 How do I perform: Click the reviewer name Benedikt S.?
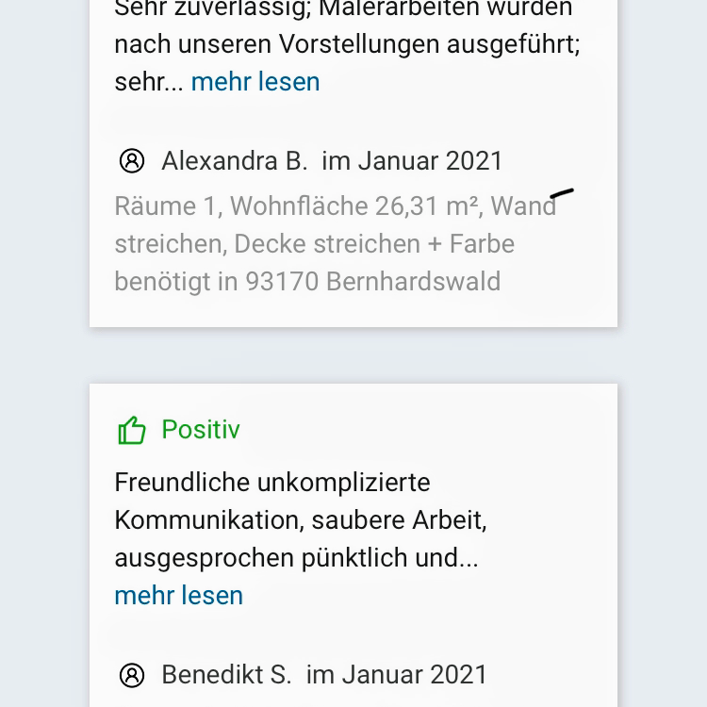(x=226, y=675)
